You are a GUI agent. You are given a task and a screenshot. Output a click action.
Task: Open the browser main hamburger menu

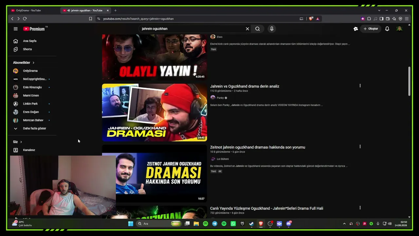[407, 19]
